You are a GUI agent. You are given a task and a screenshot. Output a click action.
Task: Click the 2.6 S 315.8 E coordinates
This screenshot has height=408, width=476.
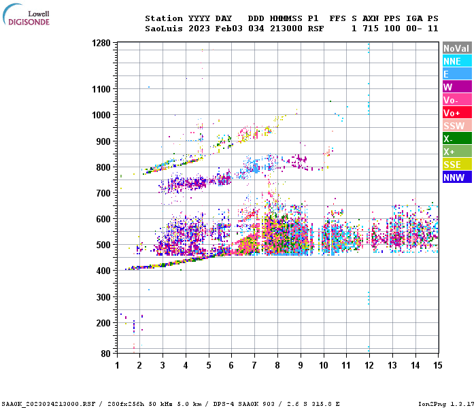click(x=313, y=404)
